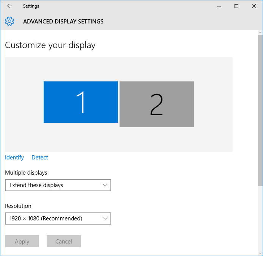
Task: Close the Settings window
Action: coord(254,6)
